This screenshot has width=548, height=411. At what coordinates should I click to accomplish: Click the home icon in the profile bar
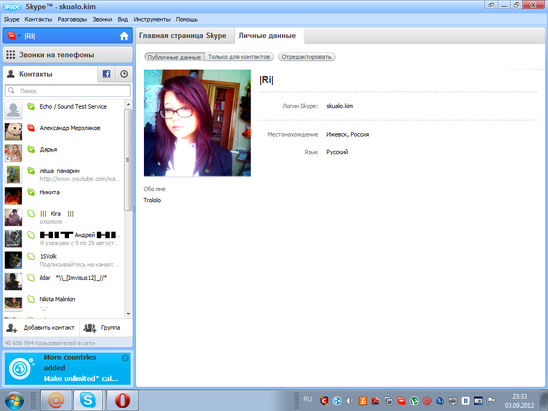pos(124,36)
